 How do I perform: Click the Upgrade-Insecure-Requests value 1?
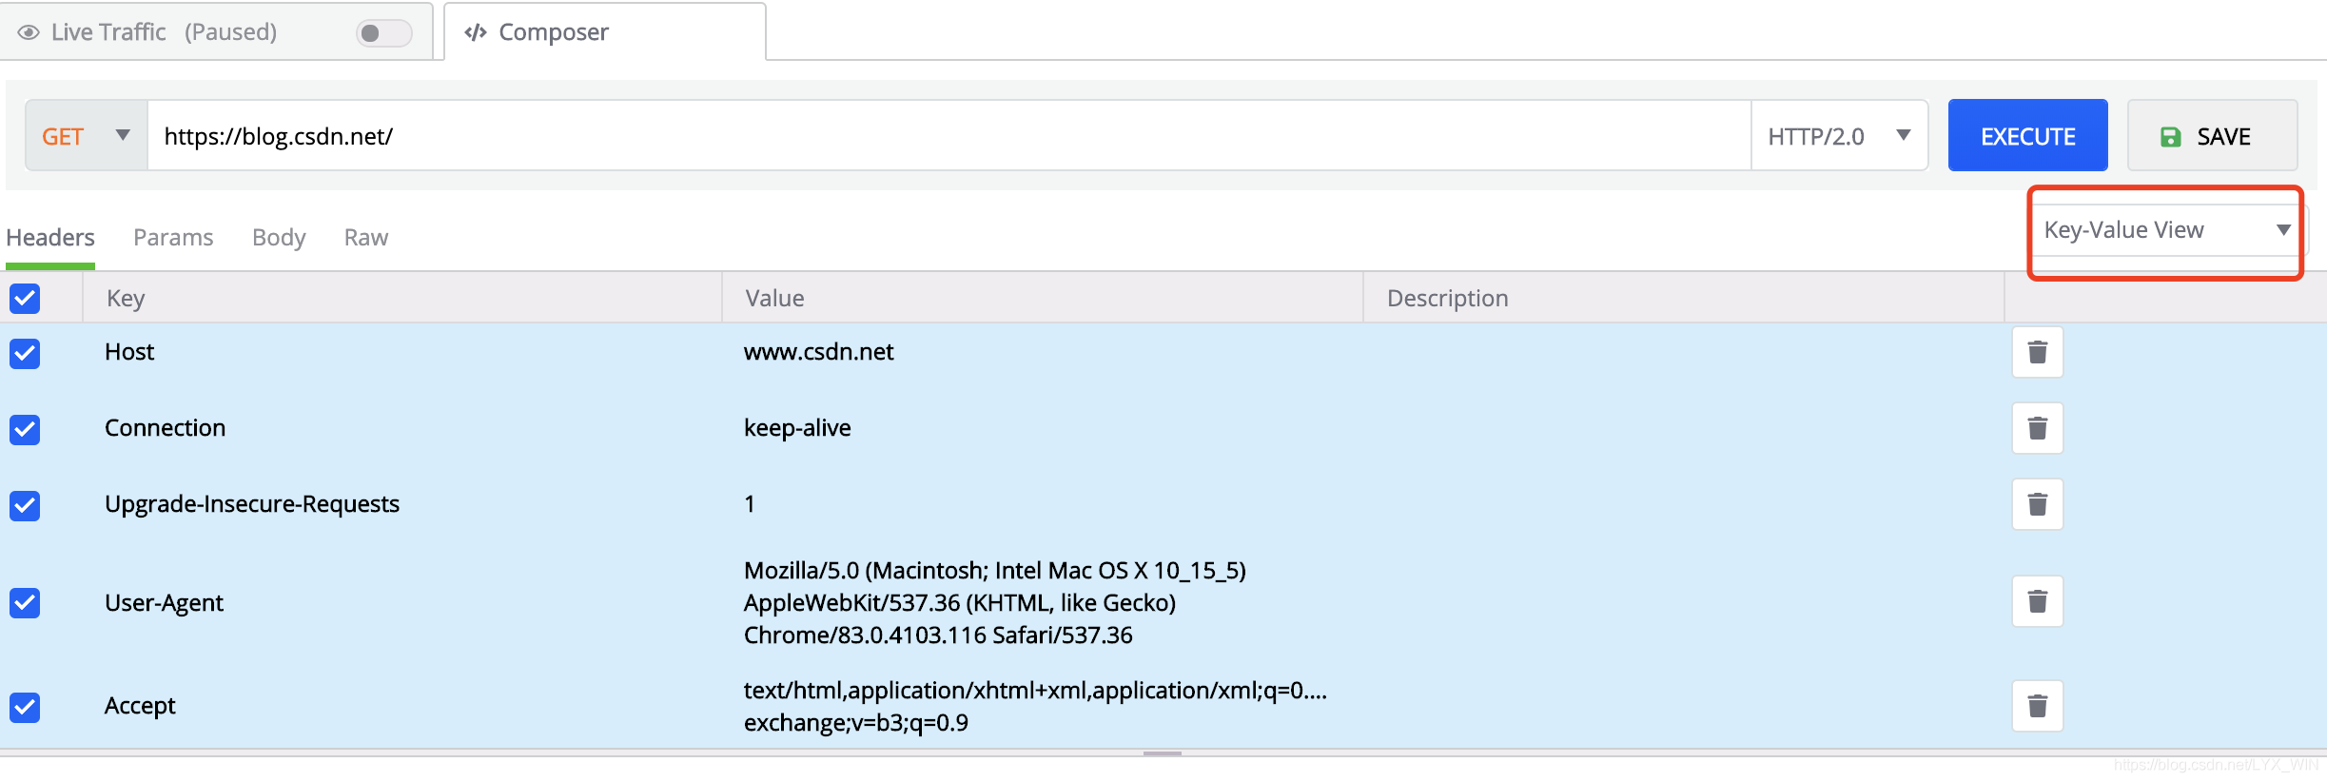click(x=750, y=504)
